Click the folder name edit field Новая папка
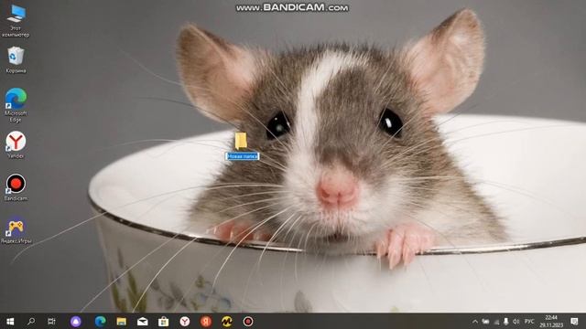The image size is (586, 329). 242,156
